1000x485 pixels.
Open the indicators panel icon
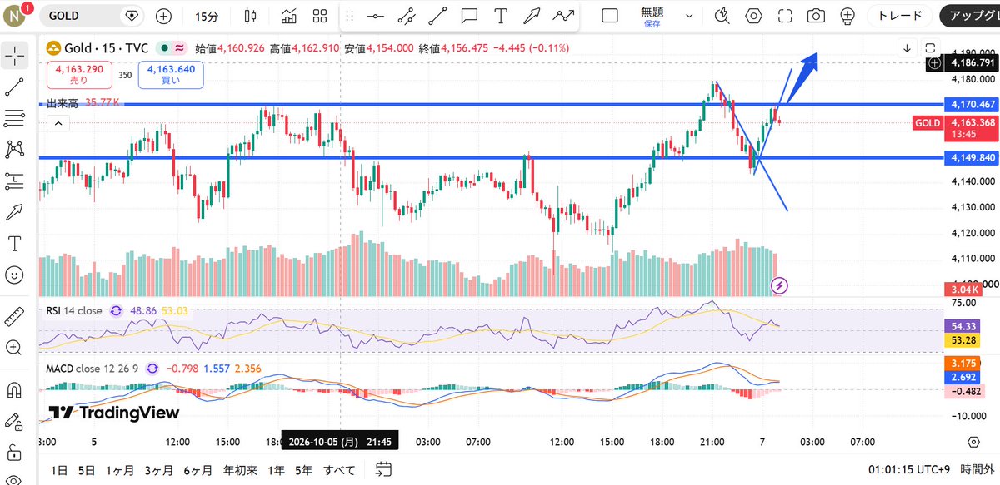coord(290,16)
